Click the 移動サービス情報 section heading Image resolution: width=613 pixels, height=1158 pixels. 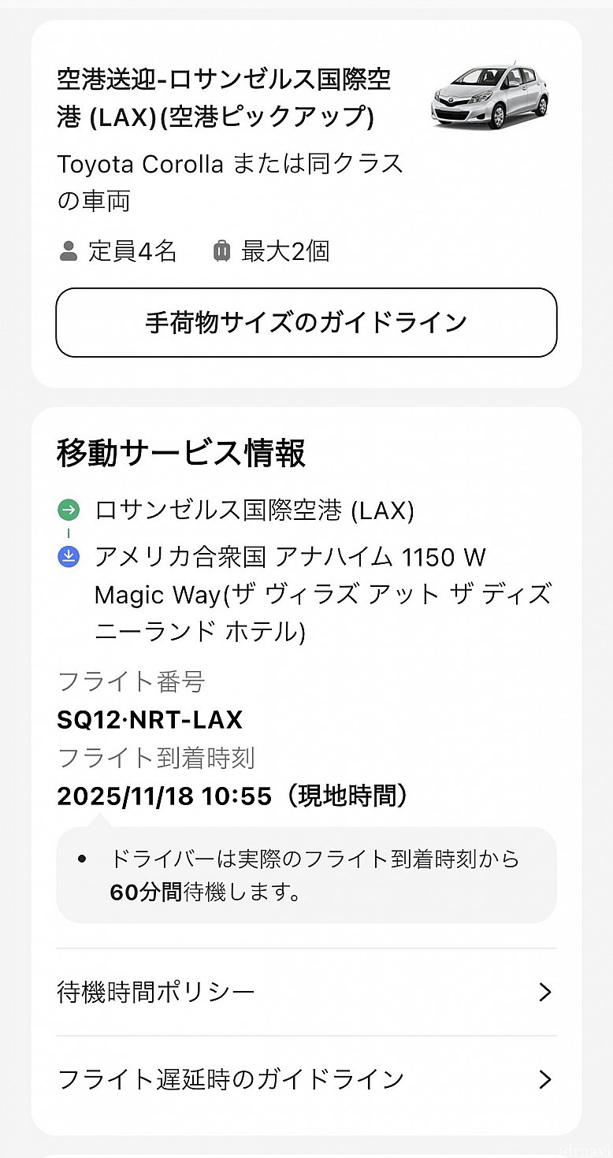pos(181,455)
